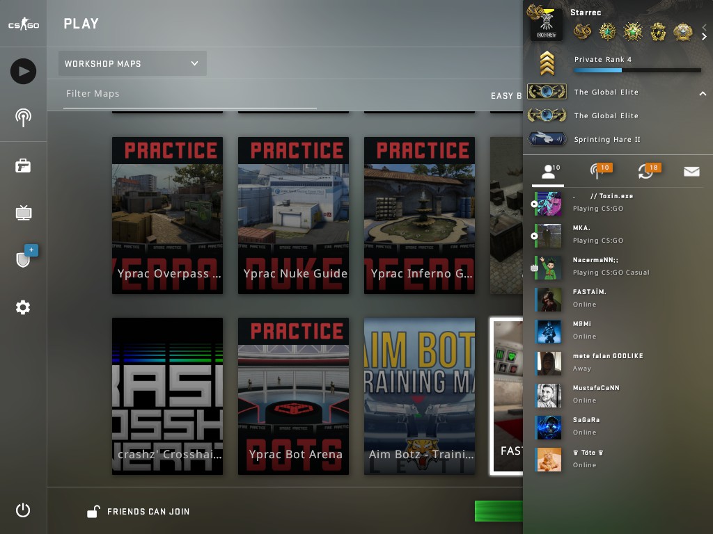Click the Private Rank 4 chevrons icon

547,63
